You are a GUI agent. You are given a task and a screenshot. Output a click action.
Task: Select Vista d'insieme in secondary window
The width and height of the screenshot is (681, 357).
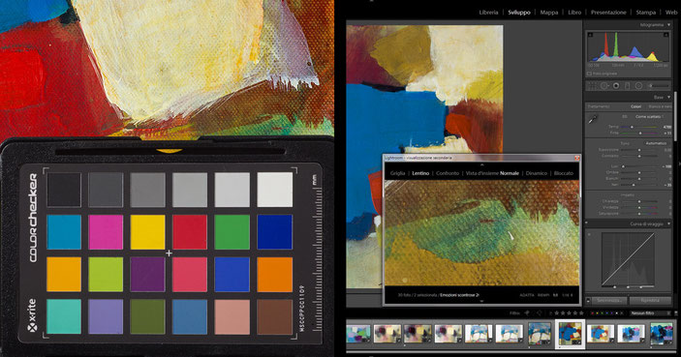481,173
